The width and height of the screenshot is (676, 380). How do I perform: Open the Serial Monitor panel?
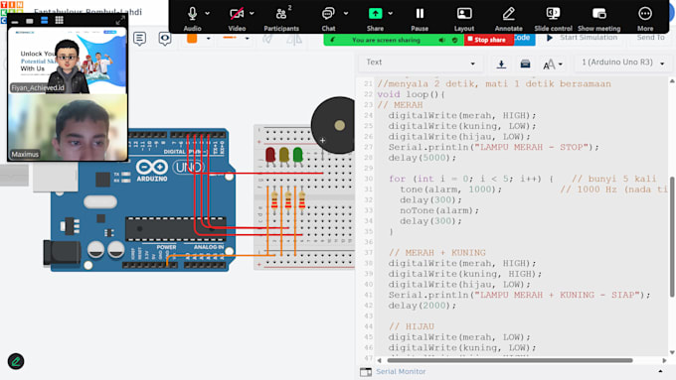point(401,372)
